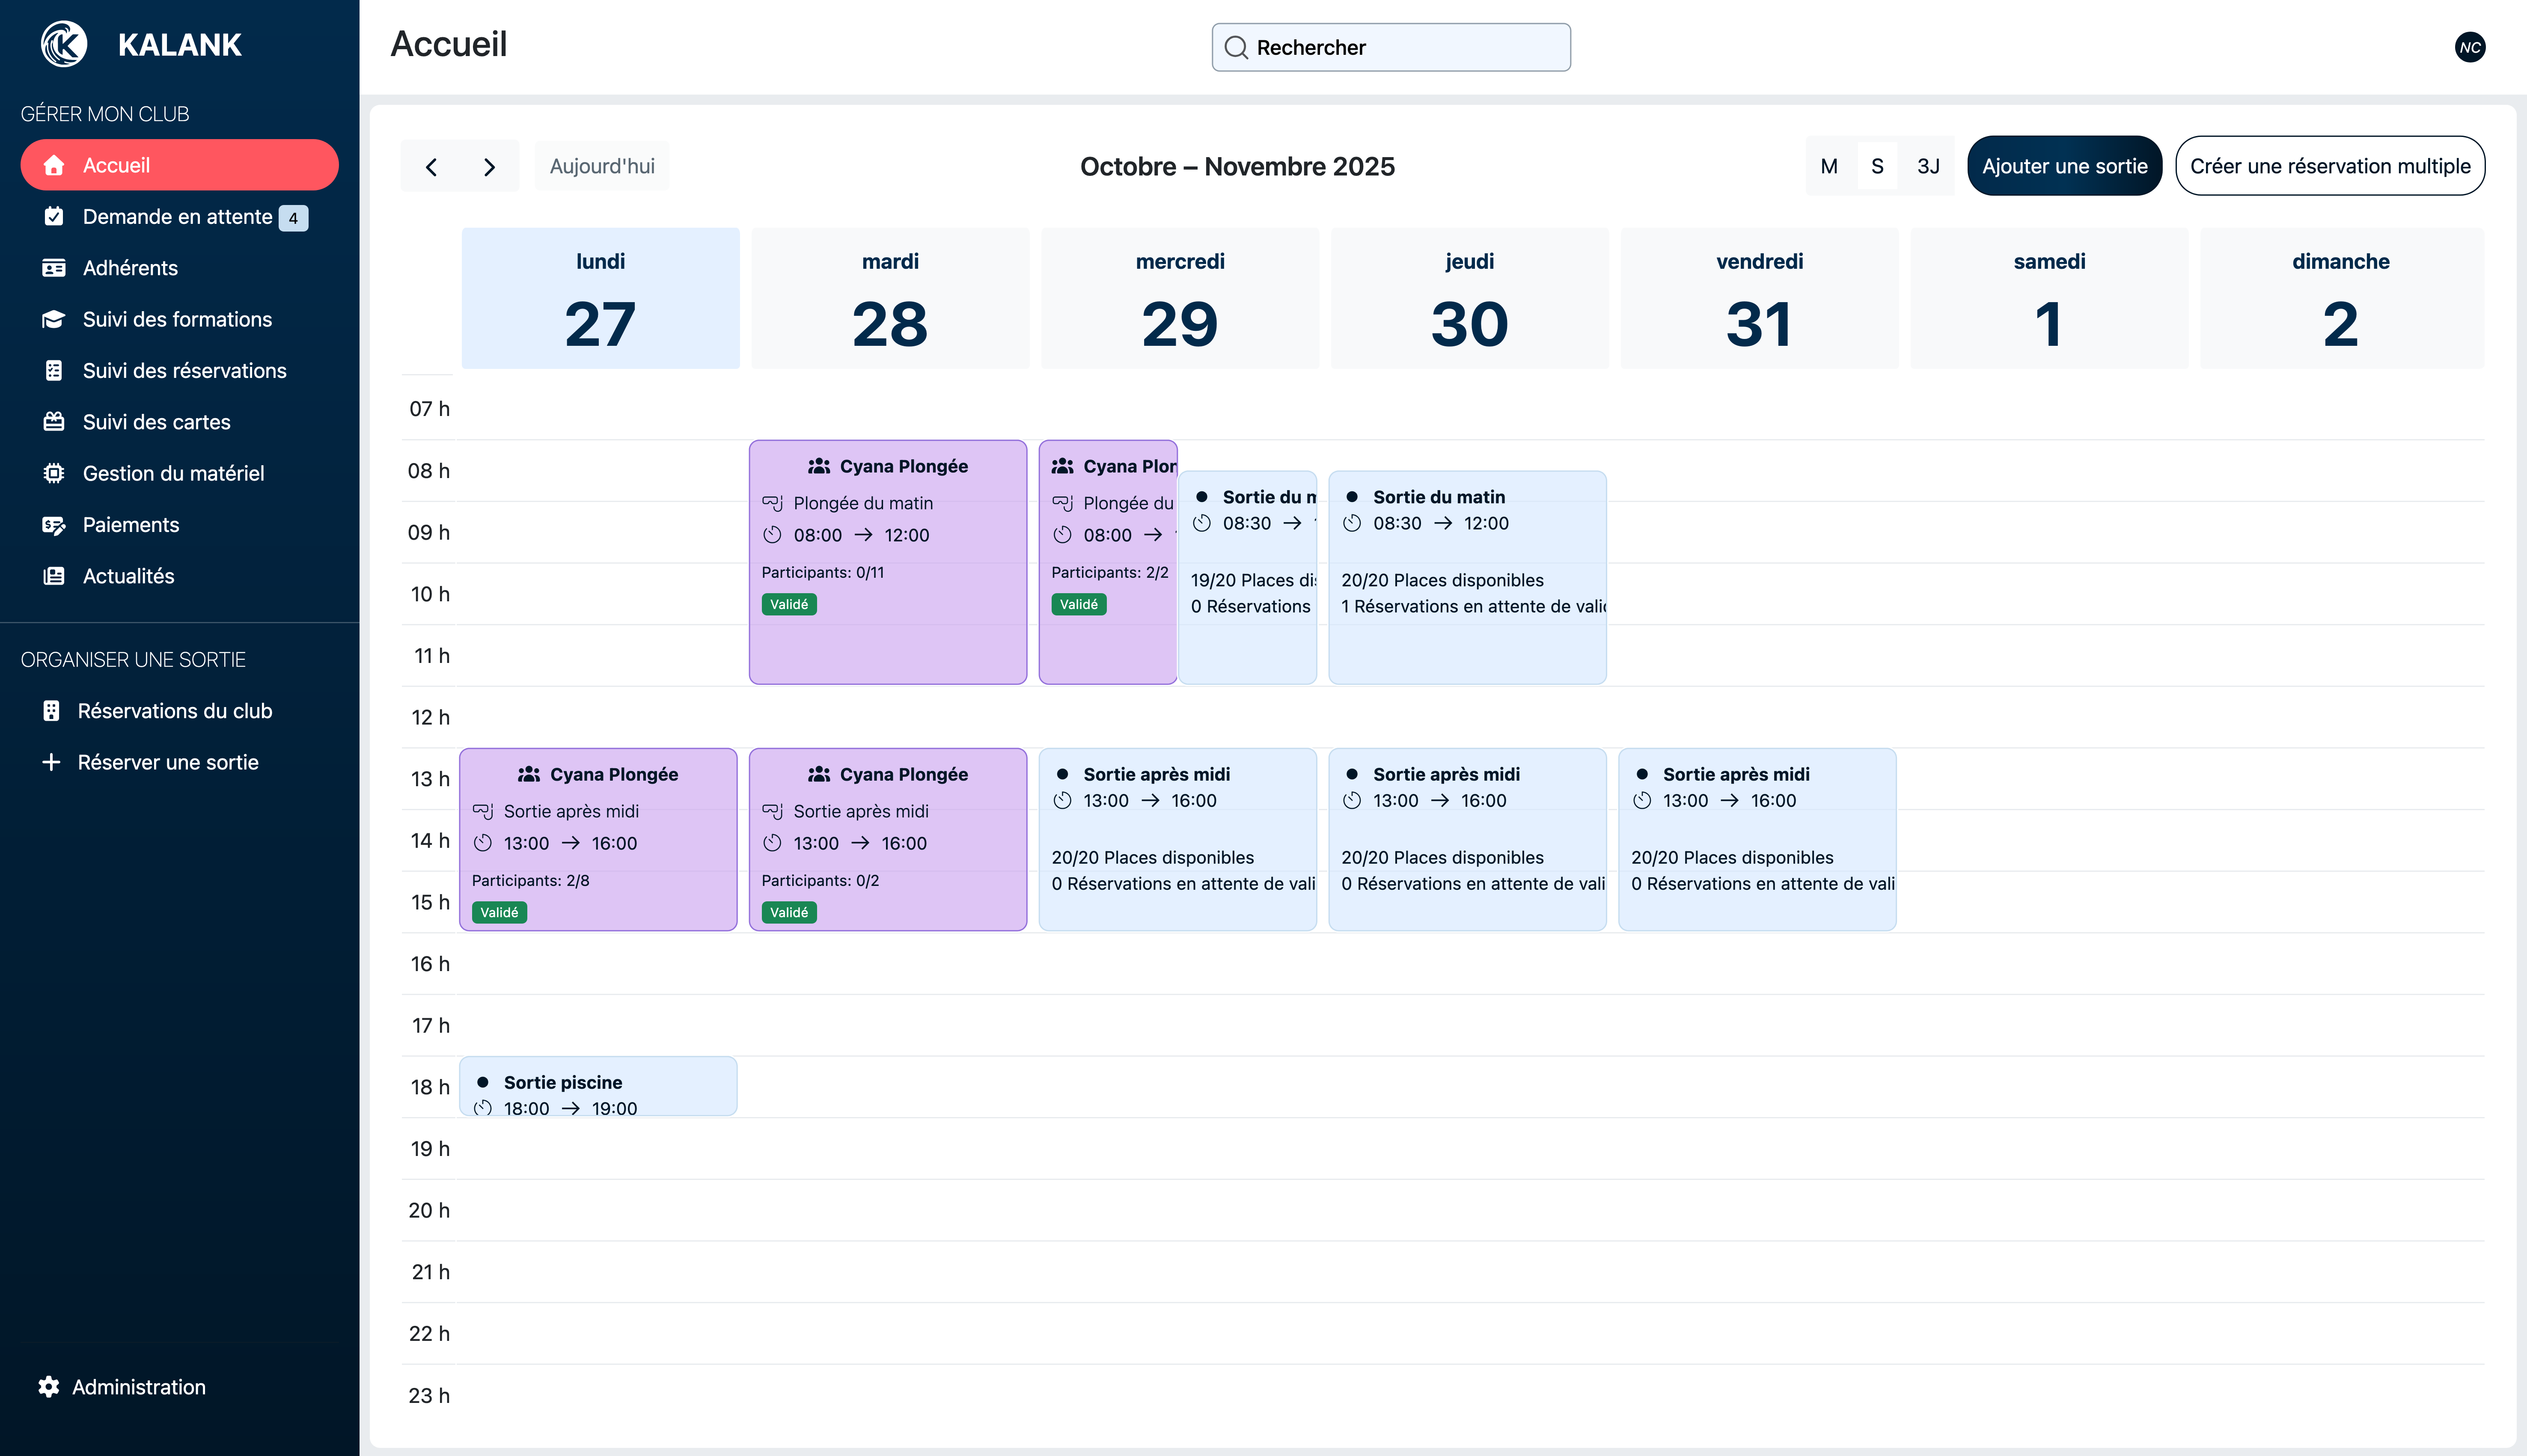Screen dimensions: 2527x1456
Task: Open the Paiements icon
Action: [x=54, y=525]
